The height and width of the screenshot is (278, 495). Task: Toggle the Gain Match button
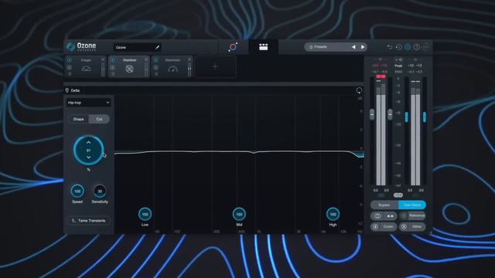point(412,205)
